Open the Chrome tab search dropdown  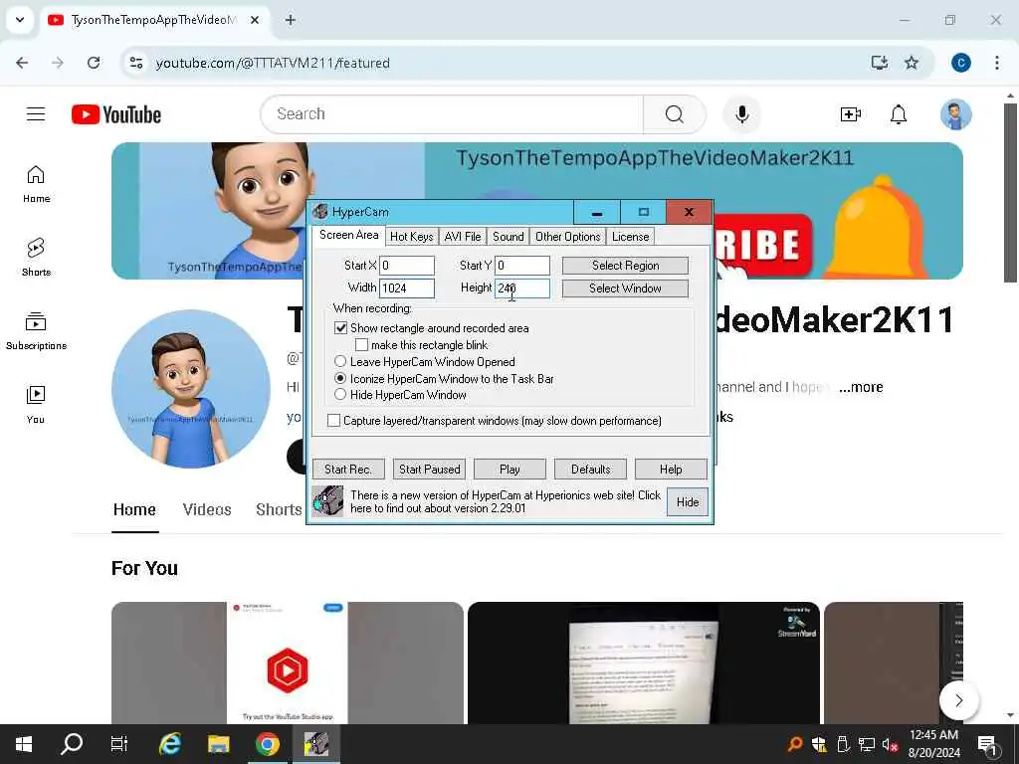[x=20, y=20]
